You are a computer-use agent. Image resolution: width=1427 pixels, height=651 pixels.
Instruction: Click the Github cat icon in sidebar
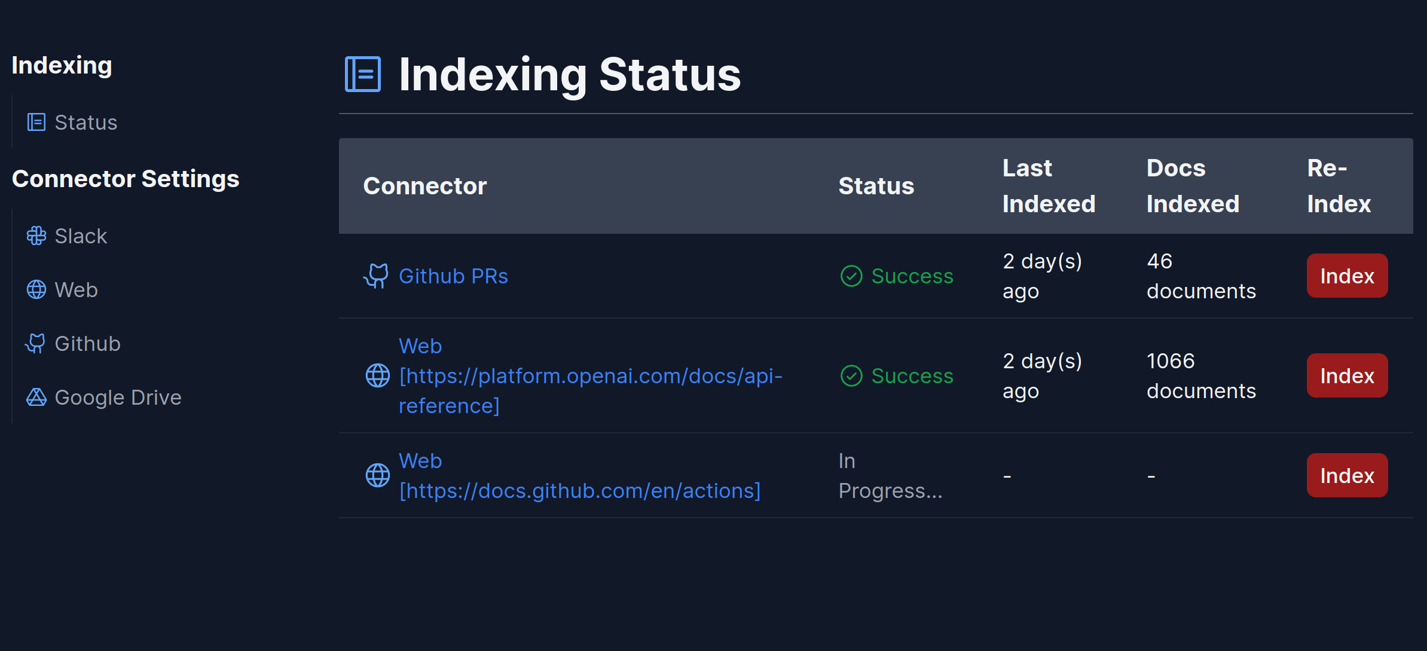pos(36,343)
